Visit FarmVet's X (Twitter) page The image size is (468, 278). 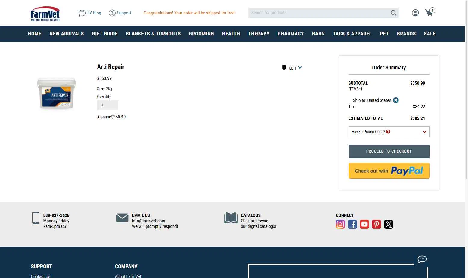(x=389, y=224)
